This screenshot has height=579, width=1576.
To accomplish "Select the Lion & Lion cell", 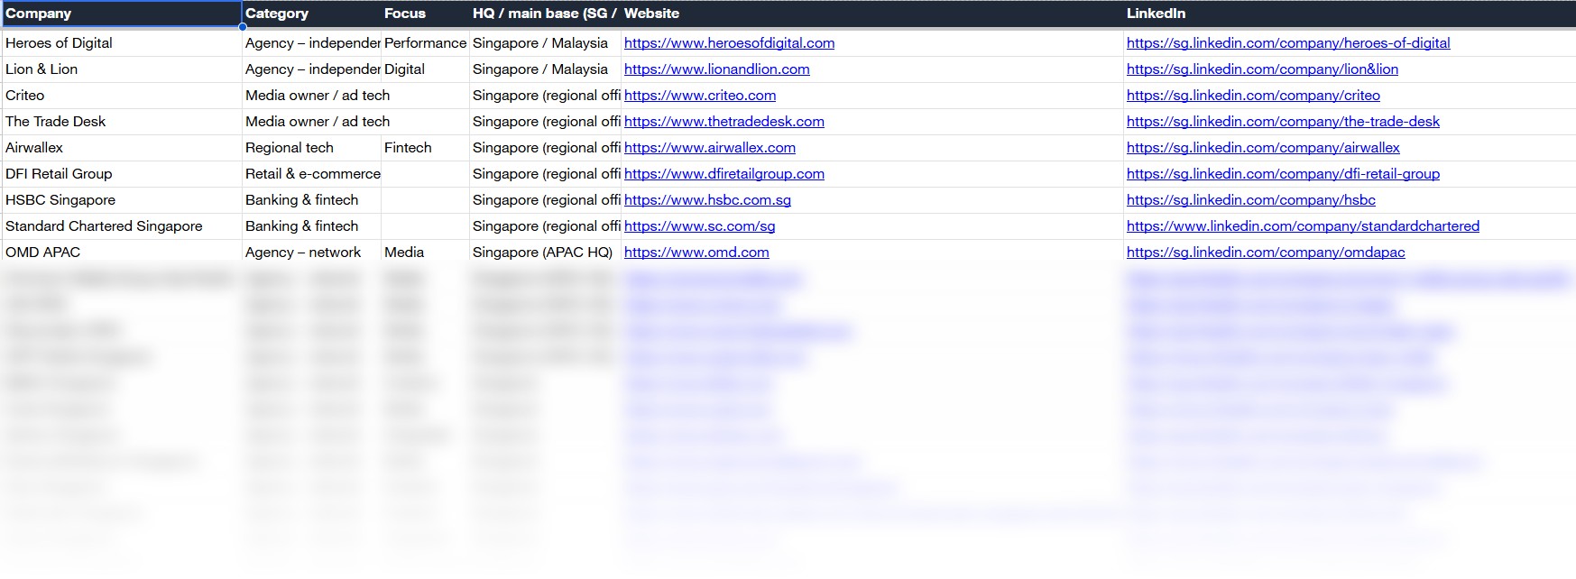I will pyautogui.click(x=121, y=69).
